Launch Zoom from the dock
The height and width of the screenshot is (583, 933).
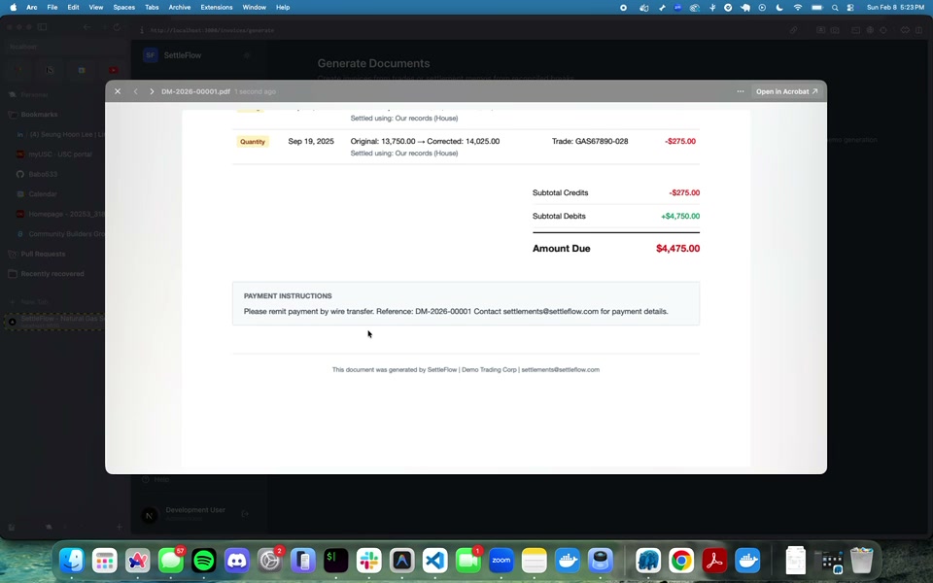tap(501, 561)
